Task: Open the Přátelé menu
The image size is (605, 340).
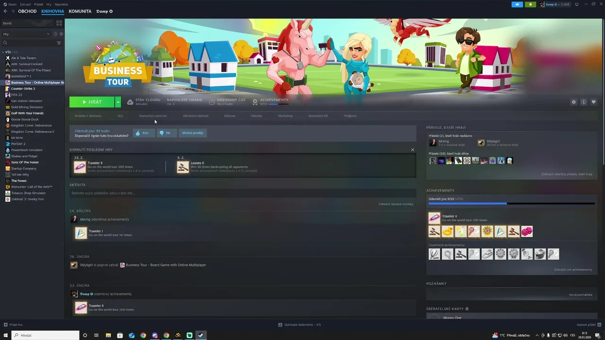Action: point(39,4)
